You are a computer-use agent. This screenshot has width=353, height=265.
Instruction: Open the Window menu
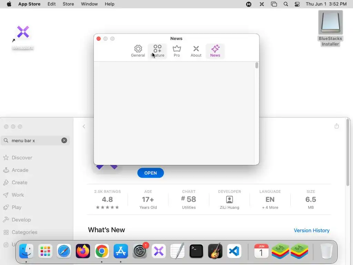(89, 4)
